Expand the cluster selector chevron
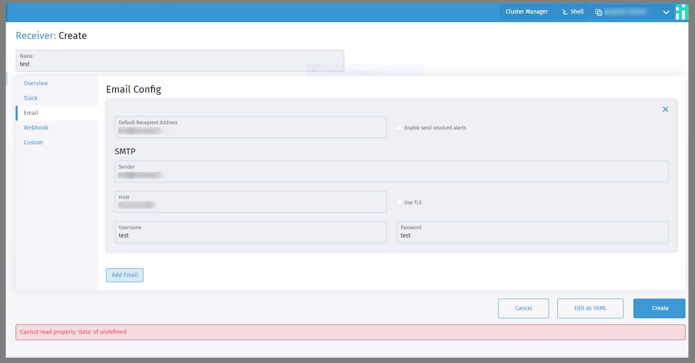The height and width of the screenshot is (363, 695). click(x=666, y=12)
